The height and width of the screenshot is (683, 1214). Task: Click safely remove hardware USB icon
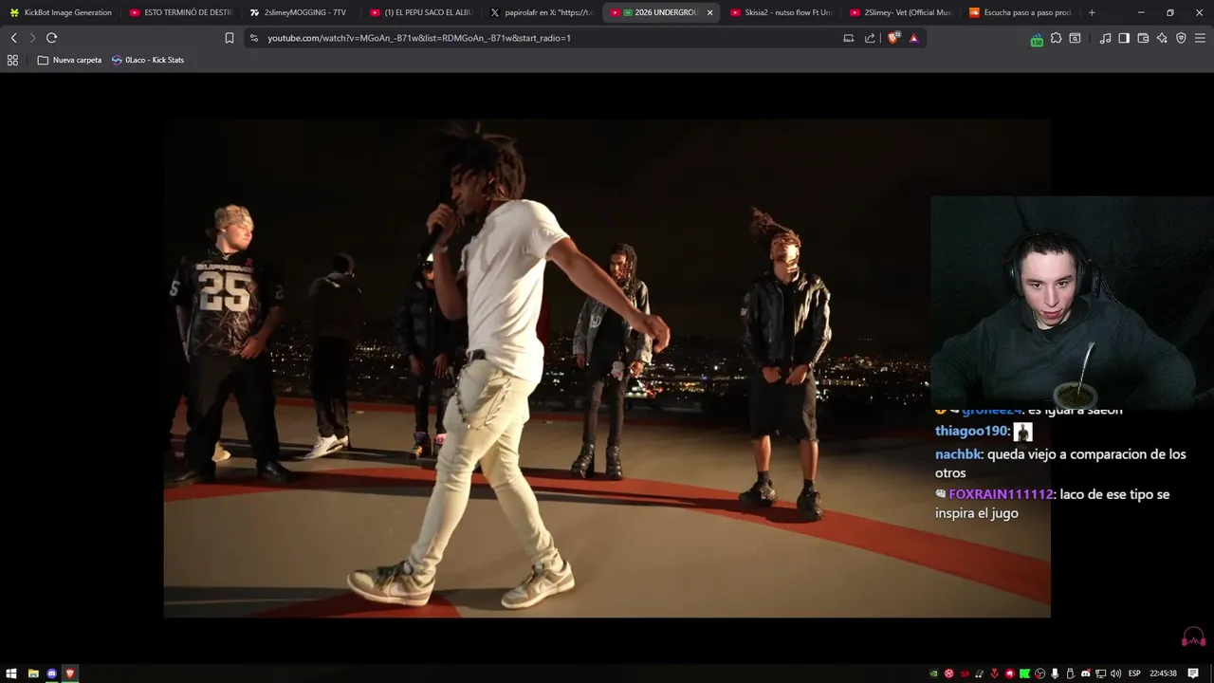pyautogui.click(x=1070, y=674)
